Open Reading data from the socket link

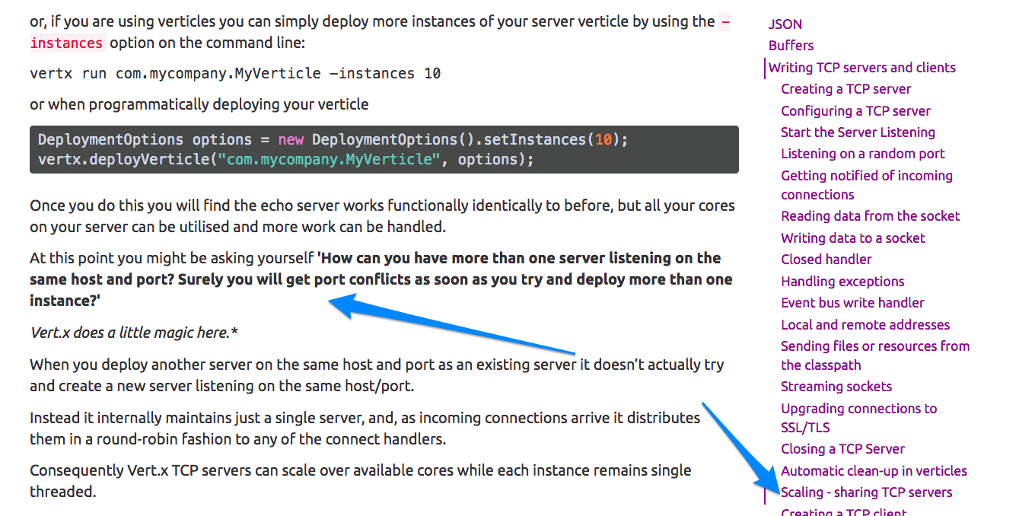click(871, 216)
